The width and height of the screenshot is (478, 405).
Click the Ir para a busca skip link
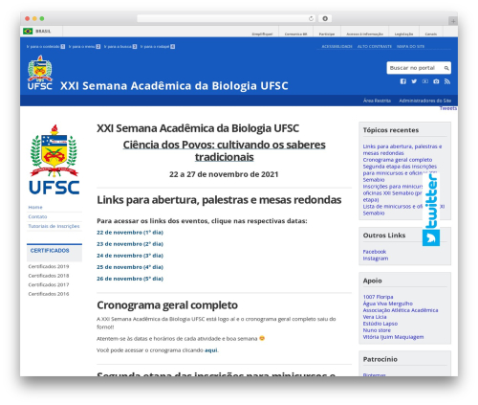click(x=120, y=47)
